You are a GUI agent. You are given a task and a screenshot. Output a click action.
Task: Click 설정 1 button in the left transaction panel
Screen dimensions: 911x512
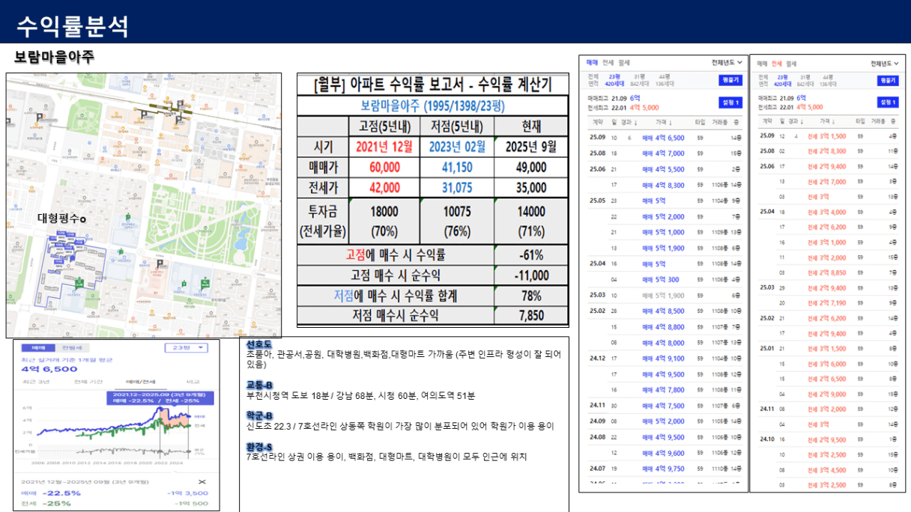pos(730,102)
